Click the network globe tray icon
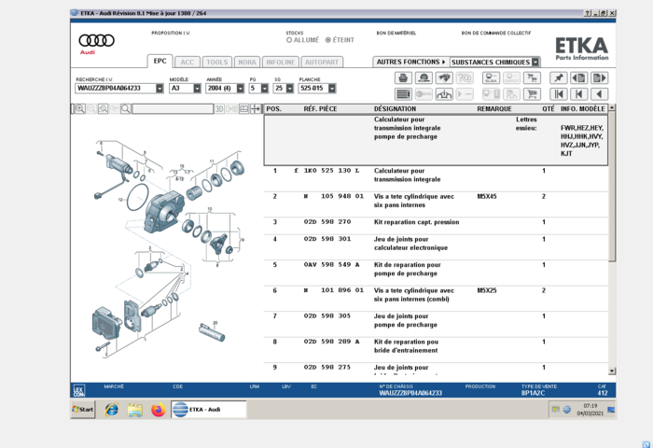This screenshot has width=653, height=448. click(x=567, y=409)
